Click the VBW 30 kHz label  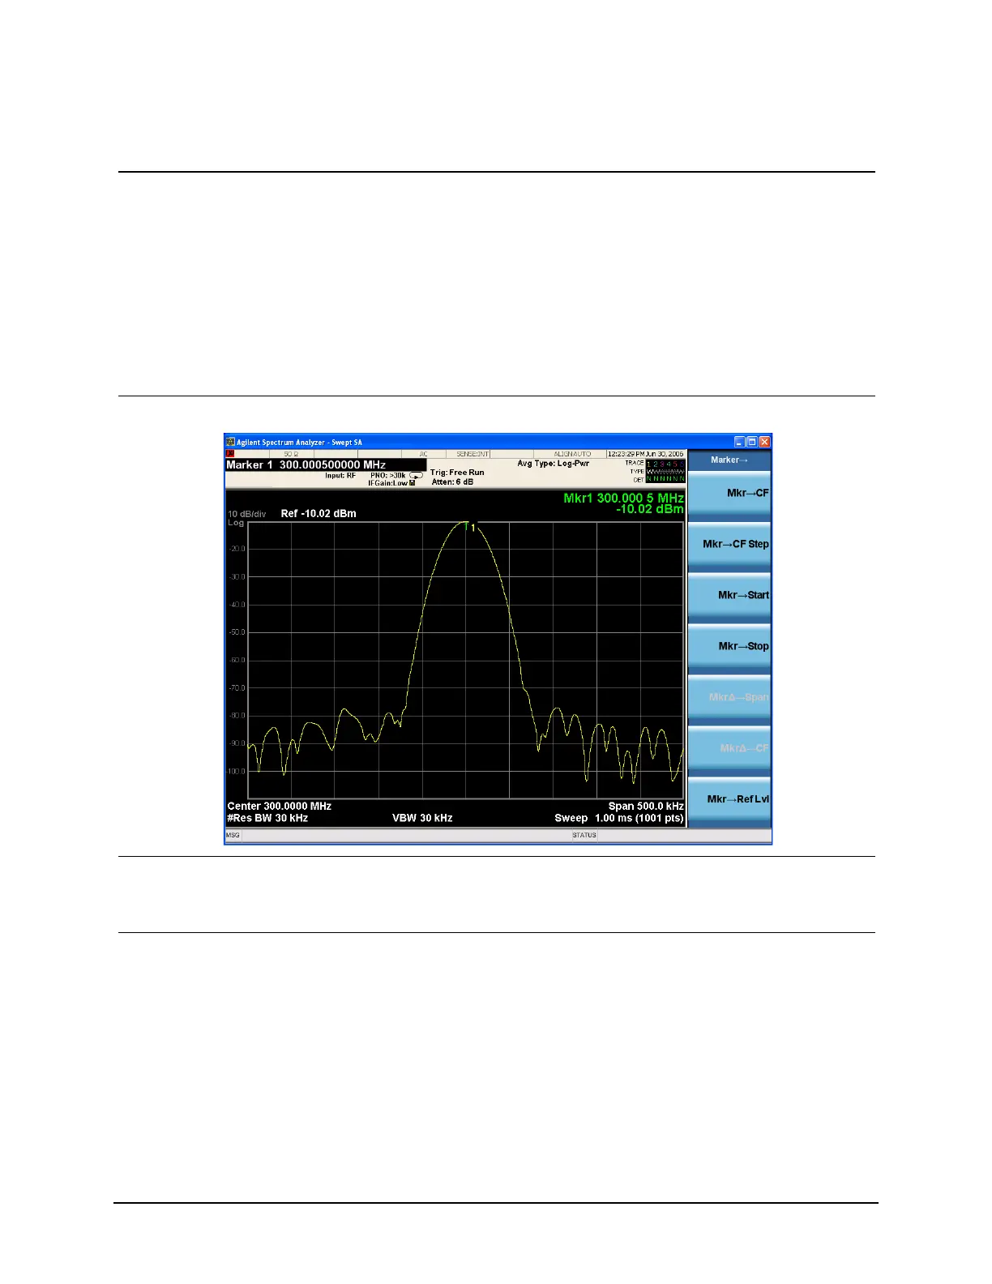click(422, 818)
